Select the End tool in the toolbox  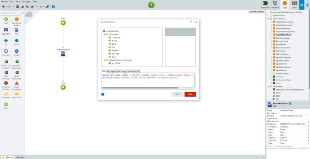point(6,106)
